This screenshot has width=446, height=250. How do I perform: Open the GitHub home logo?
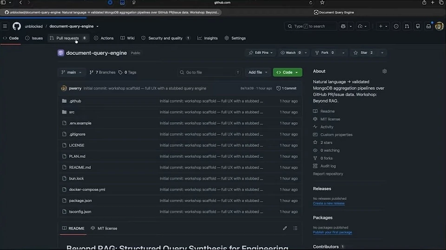tap(17, 26)
